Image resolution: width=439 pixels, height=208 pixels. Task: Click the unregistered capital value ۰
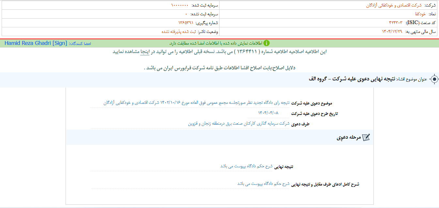[186, 14]
